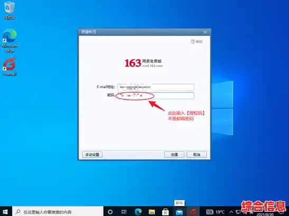This screenshot has width=289, height=216.
Task: Click the manual setup button
Action: [x=92, y=154]
